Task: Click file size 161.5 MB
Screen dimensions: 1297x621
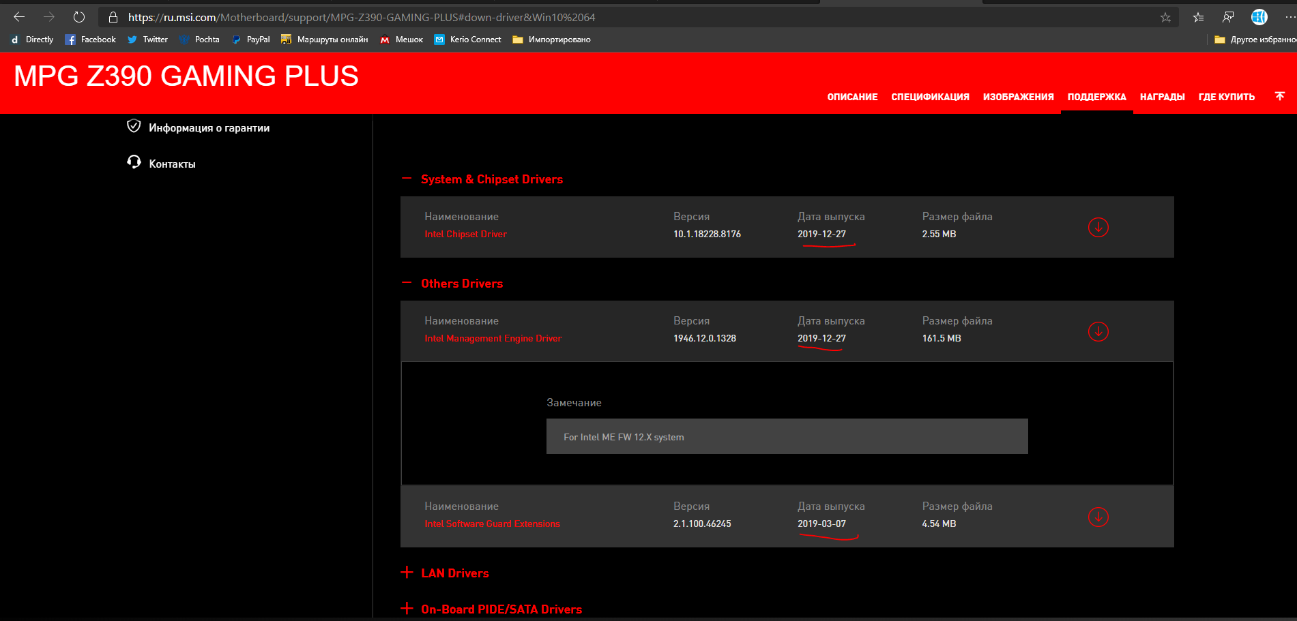Action: 942,338
